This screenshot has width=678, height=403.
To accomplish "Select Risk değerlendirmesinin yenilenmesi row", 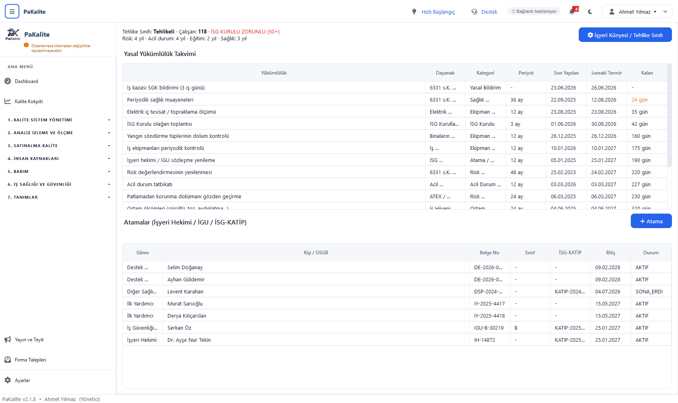I will click(x=395, y=172).
